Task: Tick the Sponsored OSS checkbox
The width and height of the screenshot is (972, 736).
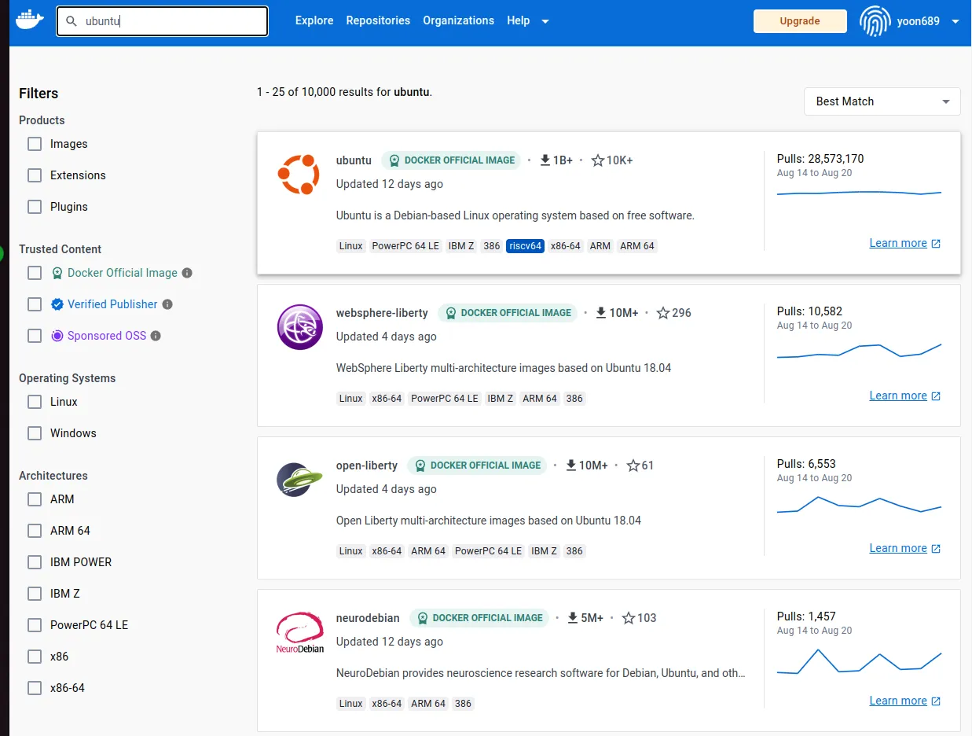Action: pyautogui.click(x=35, y=336)
